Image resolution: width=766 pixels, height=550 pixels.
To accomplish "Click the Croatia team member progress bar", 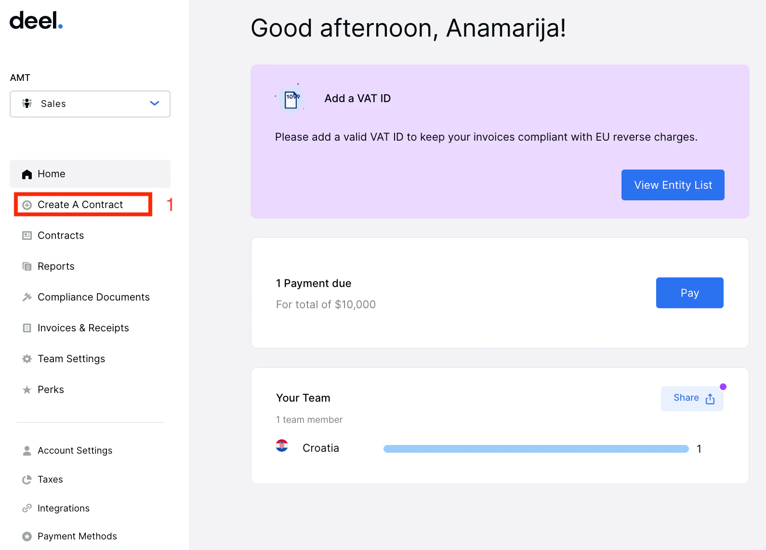I will pos(536,449).
